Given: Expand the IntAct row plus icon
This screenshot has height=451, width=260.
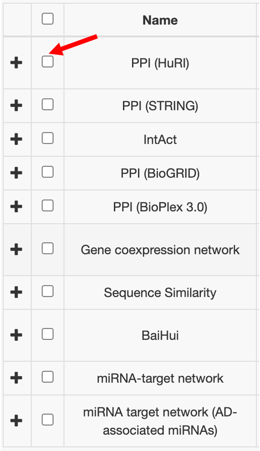Looking at the screenshot, I should tap(16, 139).
